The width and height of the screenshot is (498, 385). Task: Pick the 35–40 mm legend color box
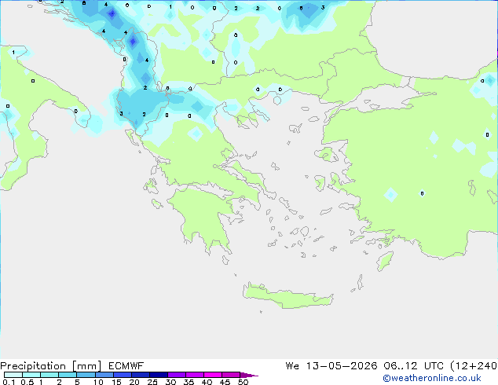[194, 375]
